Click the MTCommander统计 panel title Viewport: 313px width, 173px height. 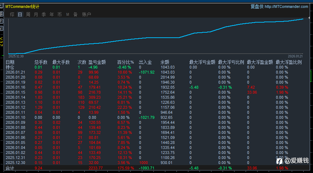pos(22,6)
